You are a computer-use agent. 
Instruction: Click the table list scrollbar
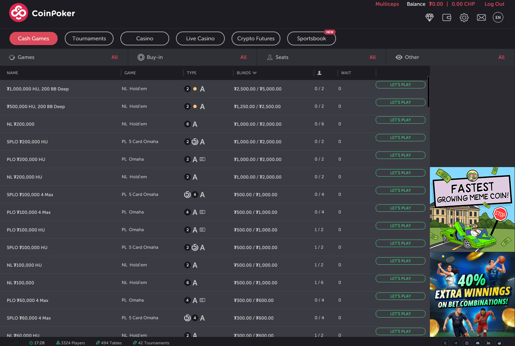pos(429,92)
